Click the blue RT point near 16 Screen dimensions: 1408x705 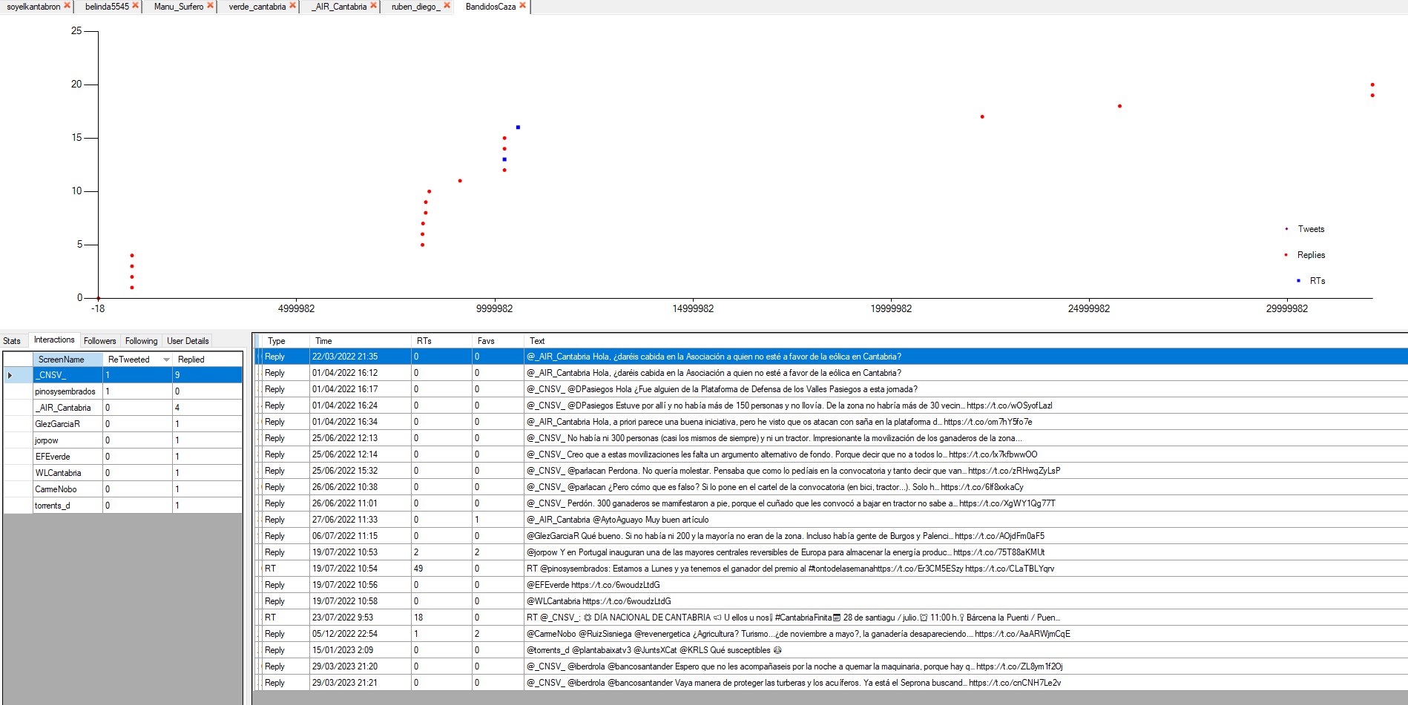(x=518, y=128)
